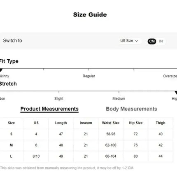
Task: Open the US Size dropdown
Action: [x=130, y=41]
